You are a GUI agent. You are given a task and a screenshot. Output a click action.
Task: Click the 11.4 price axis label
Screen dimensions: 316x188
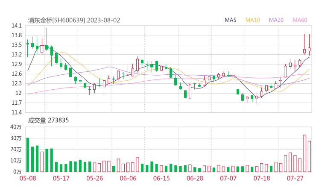17,112
